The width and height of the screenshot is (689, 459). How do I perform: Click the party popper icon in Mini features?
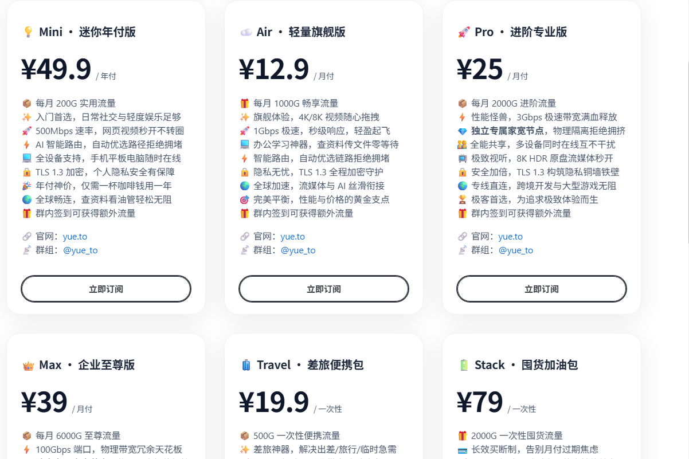click(27, 186)
